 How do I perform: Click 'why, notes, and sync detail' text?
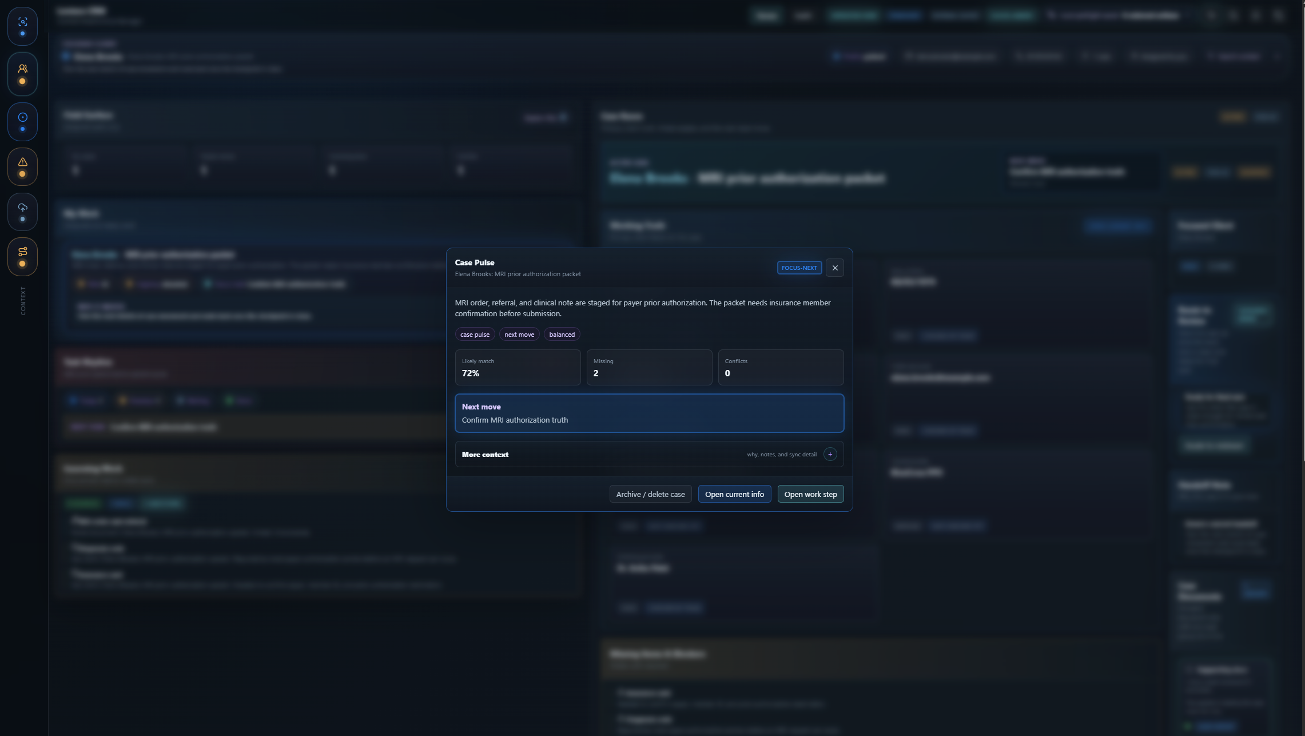click(x=782, y=455)
